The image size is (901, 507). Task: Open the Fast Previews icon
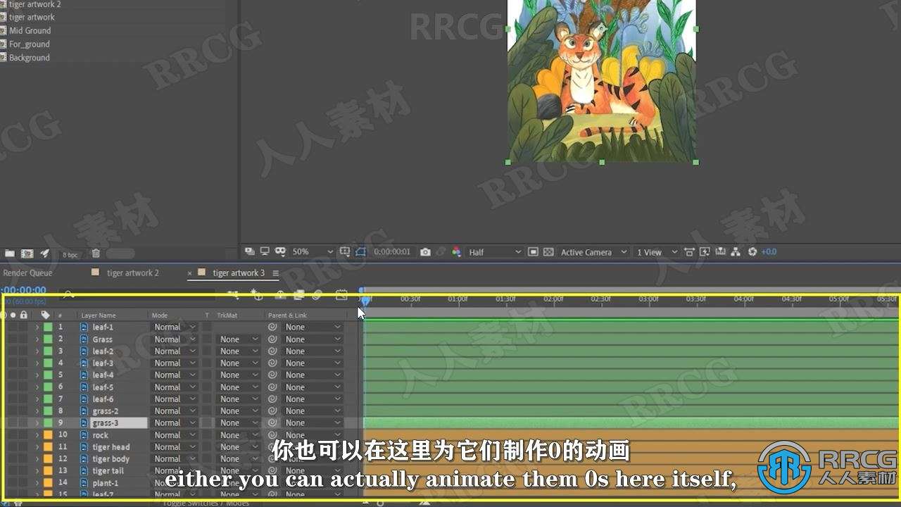point(705,251)
